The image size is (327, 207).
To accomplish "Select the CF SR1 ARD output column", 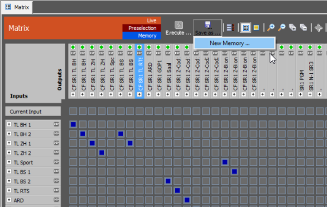I will 149,71.
